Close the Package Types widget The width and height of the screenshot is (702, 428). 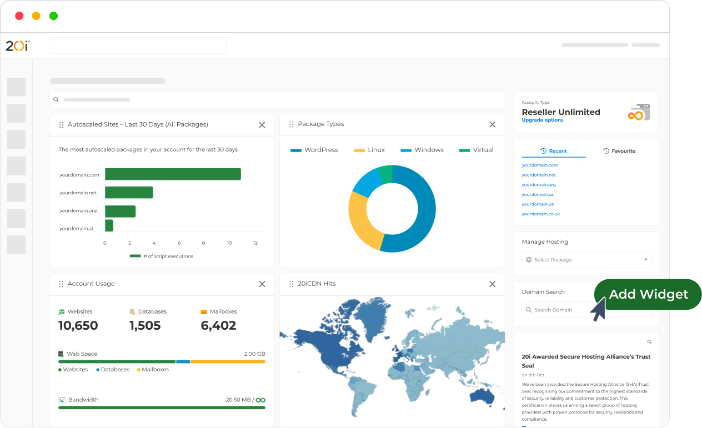[492, 125]
